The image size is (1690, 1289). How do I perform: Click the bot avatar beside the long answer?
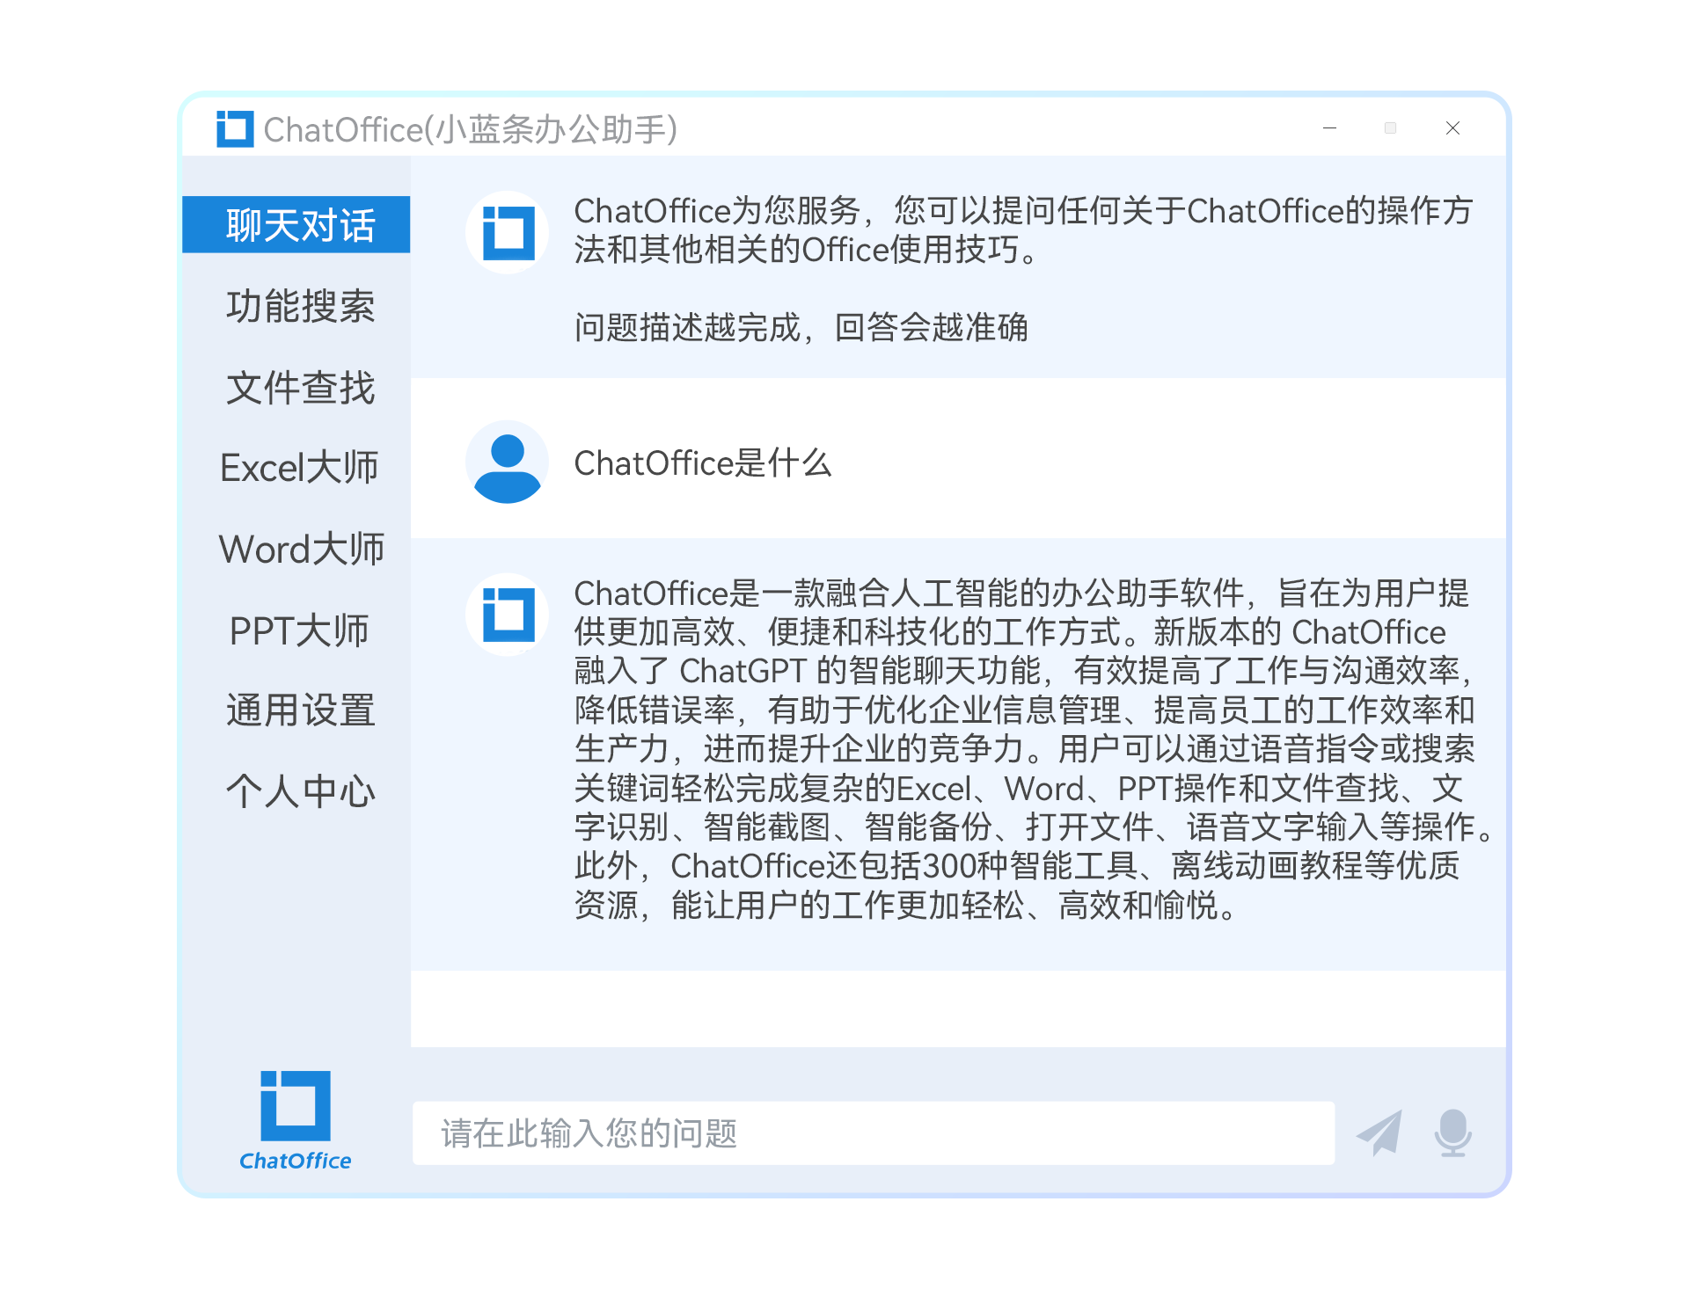[508, 614]
